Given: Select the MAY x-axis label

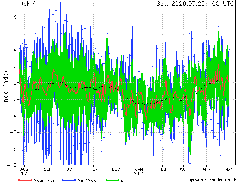Looking at the screenshot, I should point(229,169).
